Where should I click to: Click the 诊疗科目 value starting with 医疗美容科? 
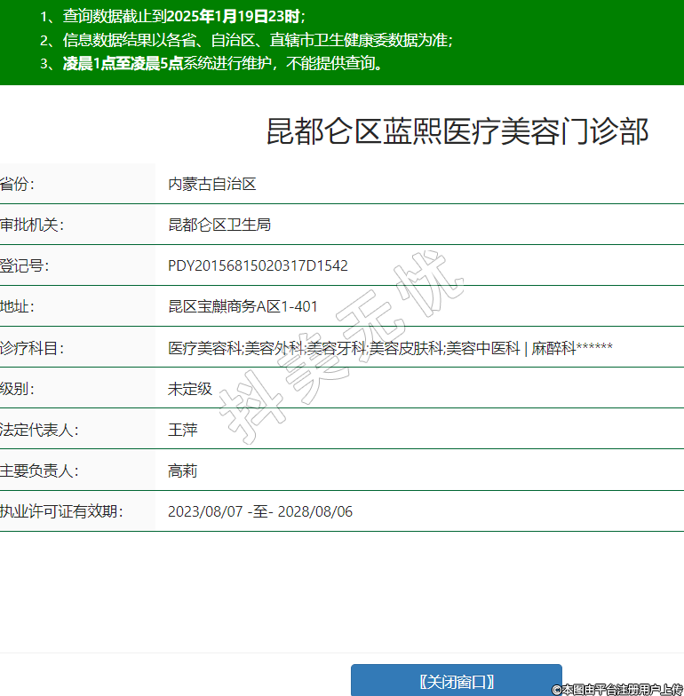point(390,348)
